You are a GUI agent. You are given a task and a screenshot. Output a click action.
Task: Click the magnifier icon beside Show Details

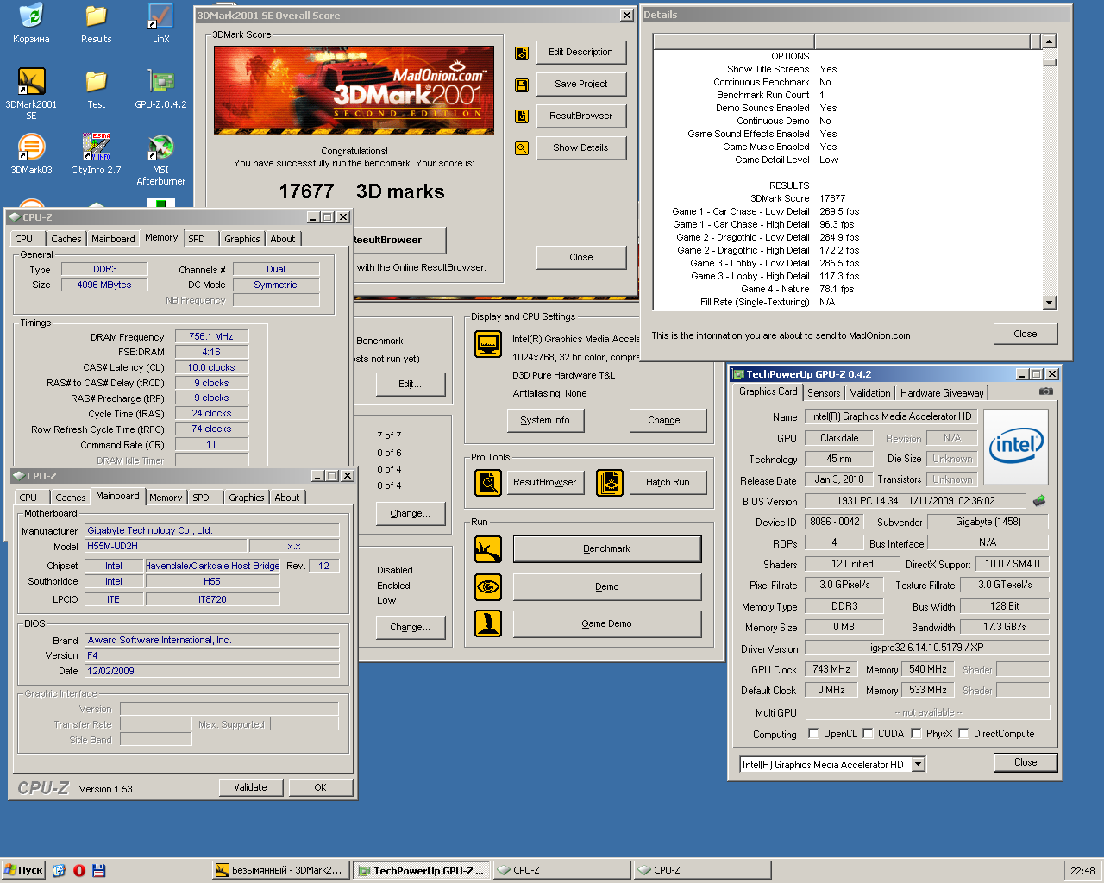tap(522, 148)
